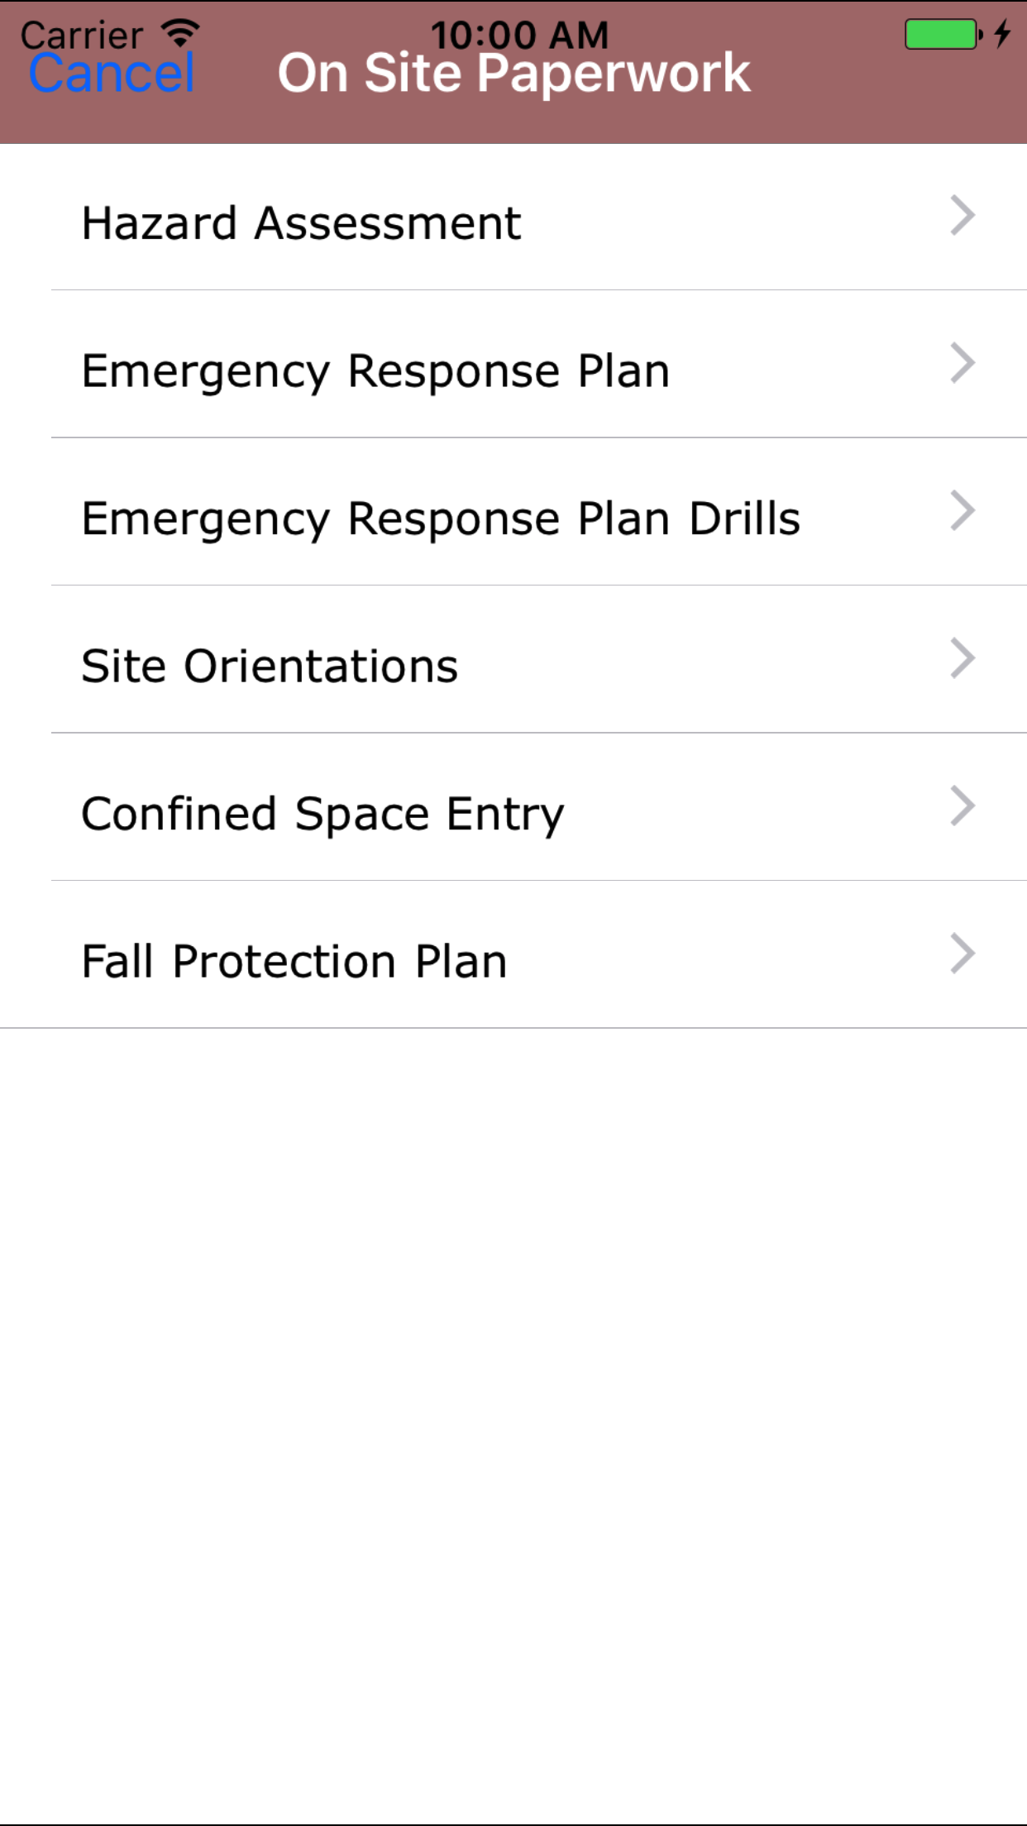The image size is (1027, 1826).
Task: Tap the Cancel button
Action: pyautogui.click(x=112, y=74)
